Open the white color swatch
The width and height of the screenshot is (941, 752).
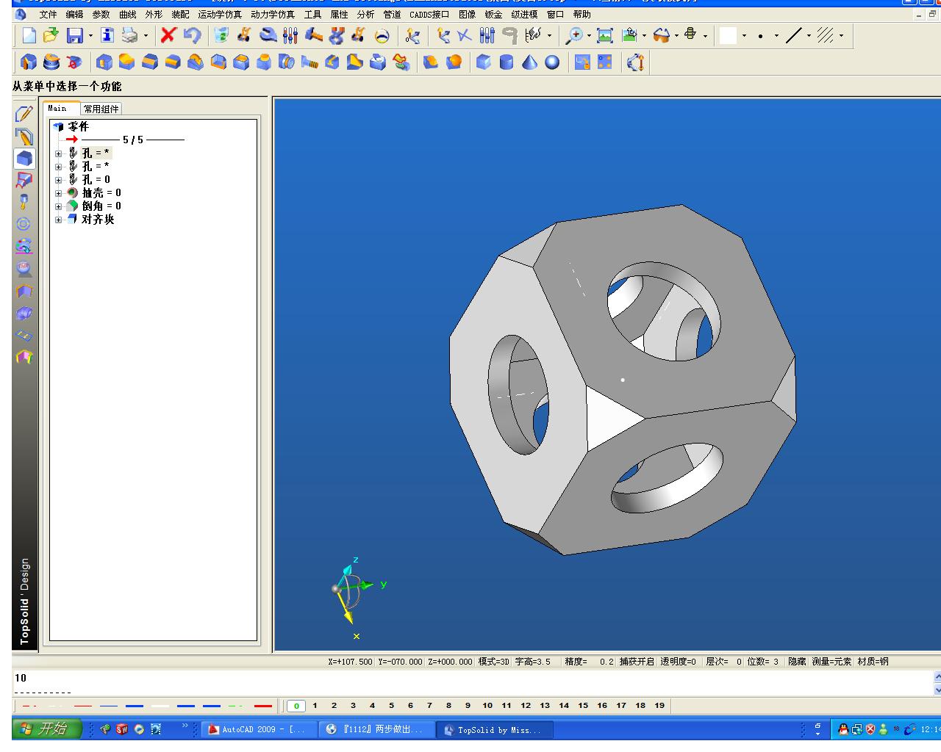(x=728, y=35)
